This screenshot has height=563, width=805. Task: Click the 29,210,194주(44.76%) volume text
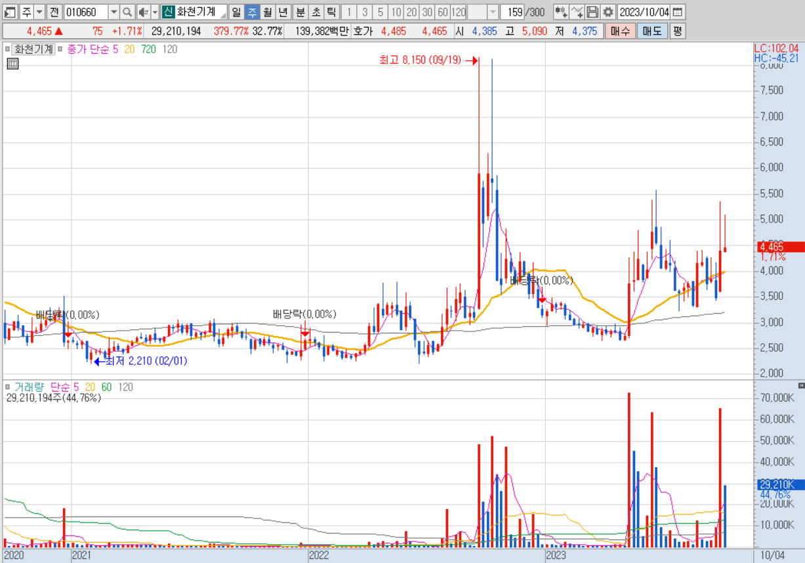point(54,398)
